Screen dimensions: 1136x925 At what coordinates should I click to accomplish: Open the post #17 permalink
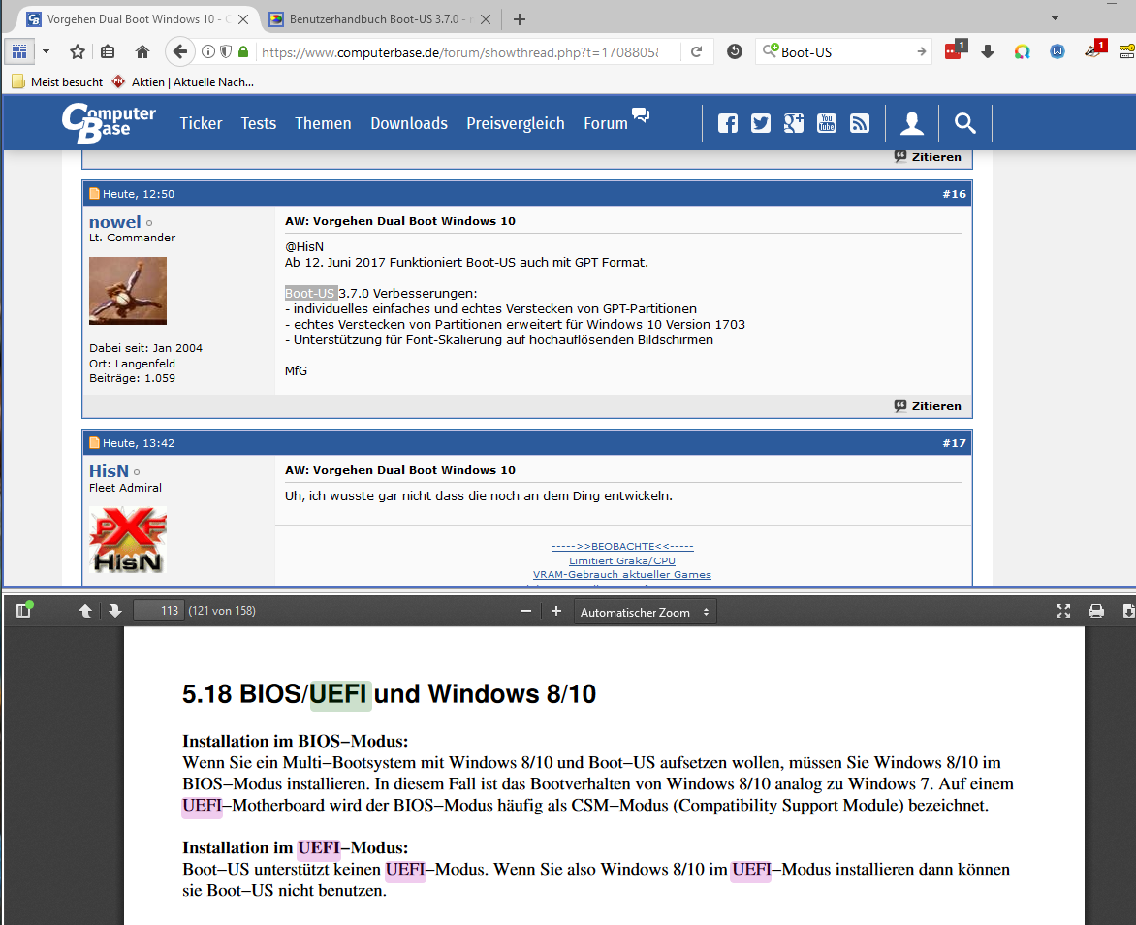[954, 443]
